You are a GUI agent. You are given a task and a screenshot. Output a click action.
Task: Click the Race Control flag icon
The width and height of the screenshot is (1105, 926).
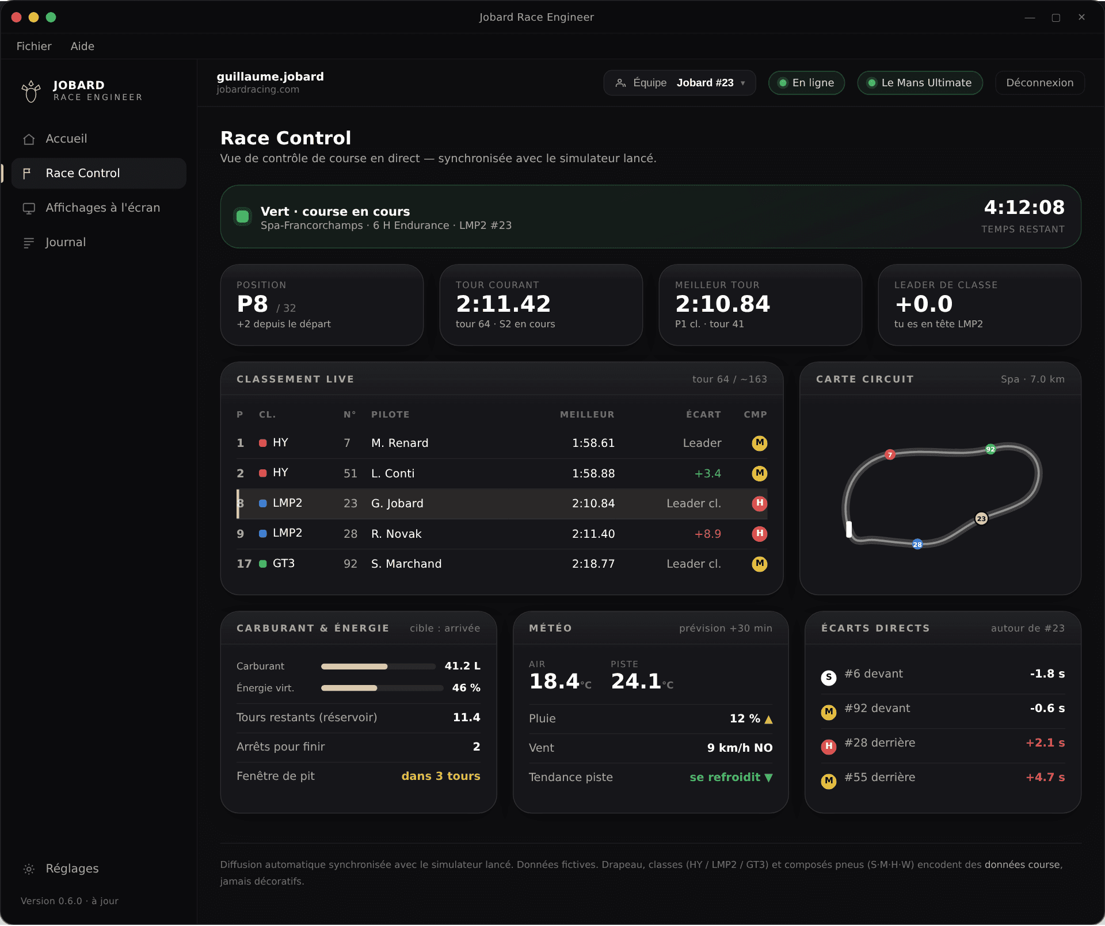27,174
